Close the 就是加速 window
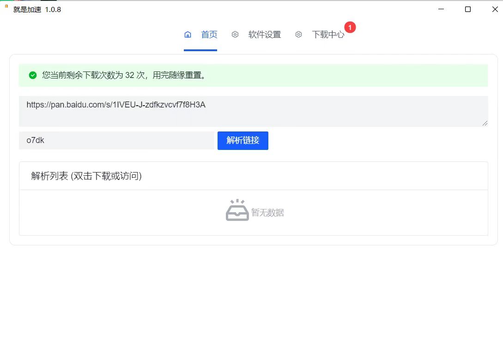This screenshot has width=503, height=340. [x=495, y=9]
